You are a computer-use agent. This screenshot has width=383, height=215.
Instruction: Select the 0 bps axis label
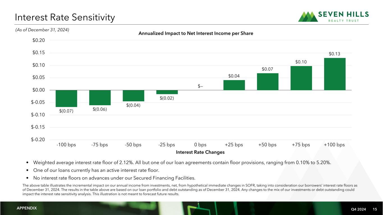(x=200, y=145)
